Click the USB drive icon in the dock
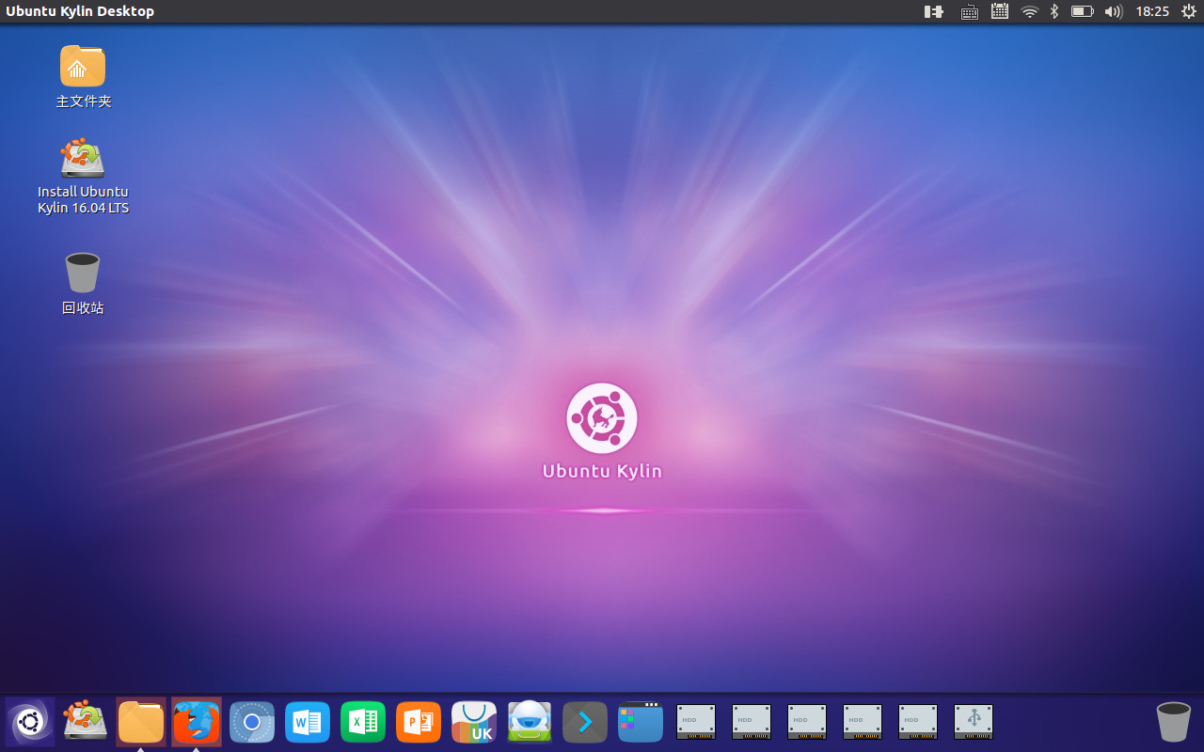This screenshot has height=752, width=1204. (974, 722)
